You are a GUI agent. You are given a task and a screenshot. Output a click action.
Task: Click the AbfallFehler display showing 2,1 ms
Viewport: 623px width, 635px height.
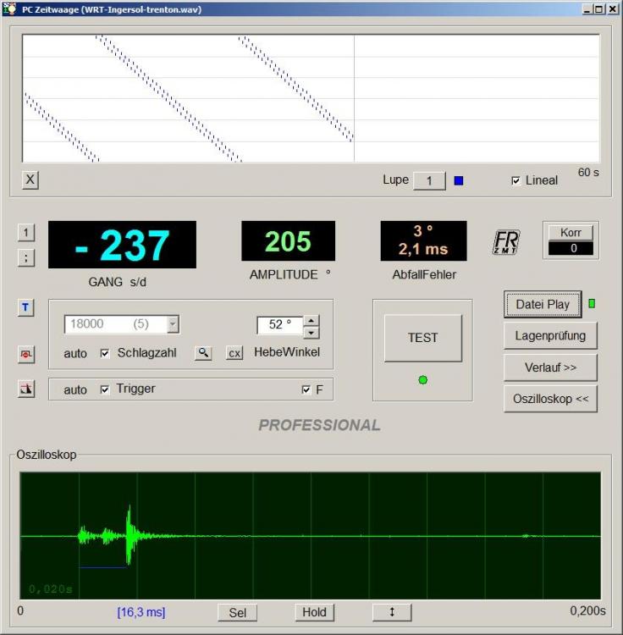coord(423,241)
